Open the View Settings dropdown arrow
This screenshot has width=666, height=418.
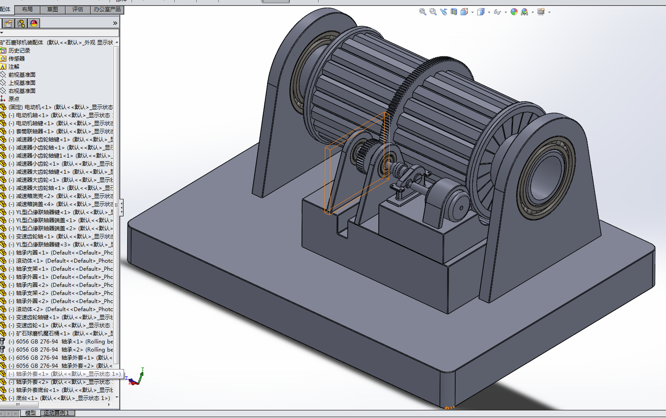coord(549,13)
